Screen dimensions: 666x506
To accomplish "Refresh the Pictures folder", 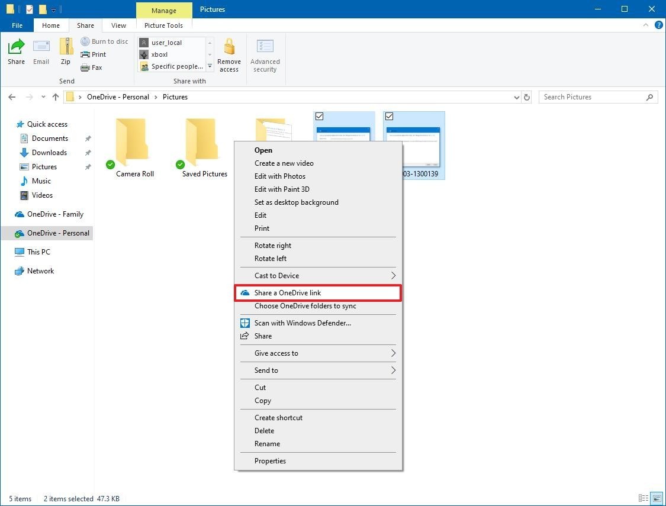I will pyautogui.click(x=527, y=97).
